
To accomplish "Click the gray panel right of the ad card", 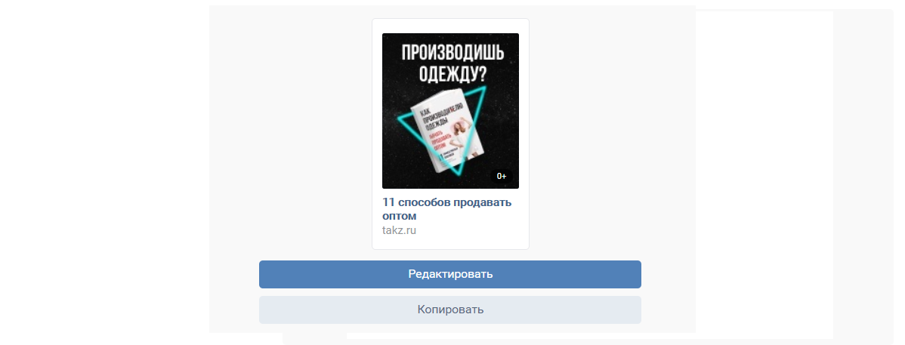I will coord(612,133).
